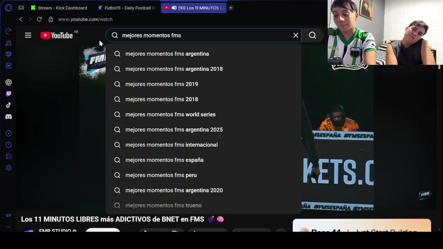Open the extensions puzzle icon
443x249 pixels.
9,156
